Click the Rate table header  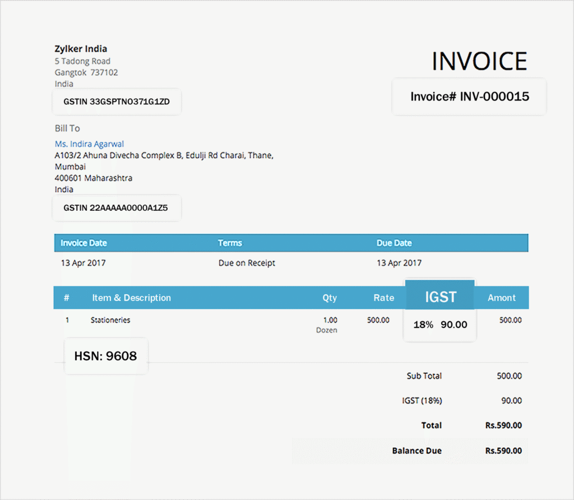pos(384,298)
